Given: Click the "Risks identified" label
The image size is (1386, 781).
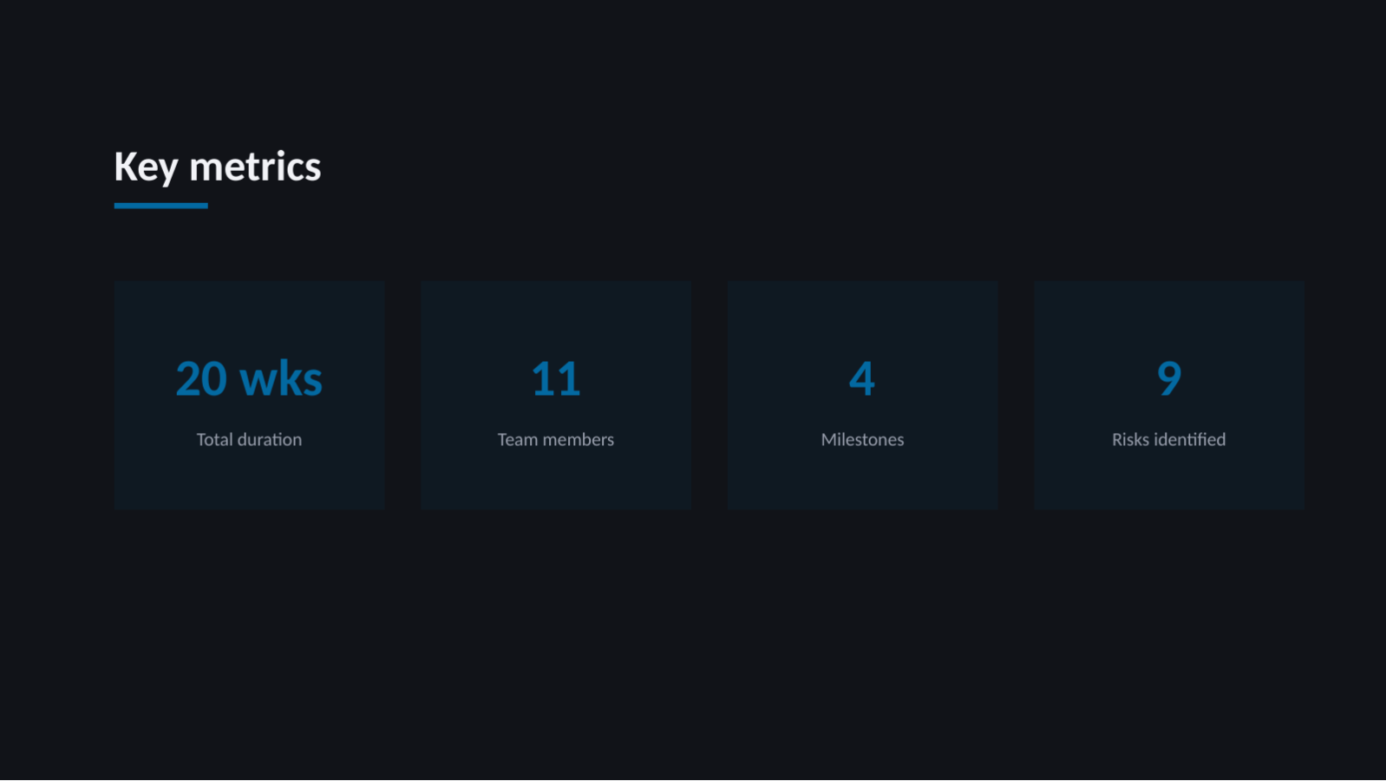Looking at the screenshot, I should [1169, 439].
